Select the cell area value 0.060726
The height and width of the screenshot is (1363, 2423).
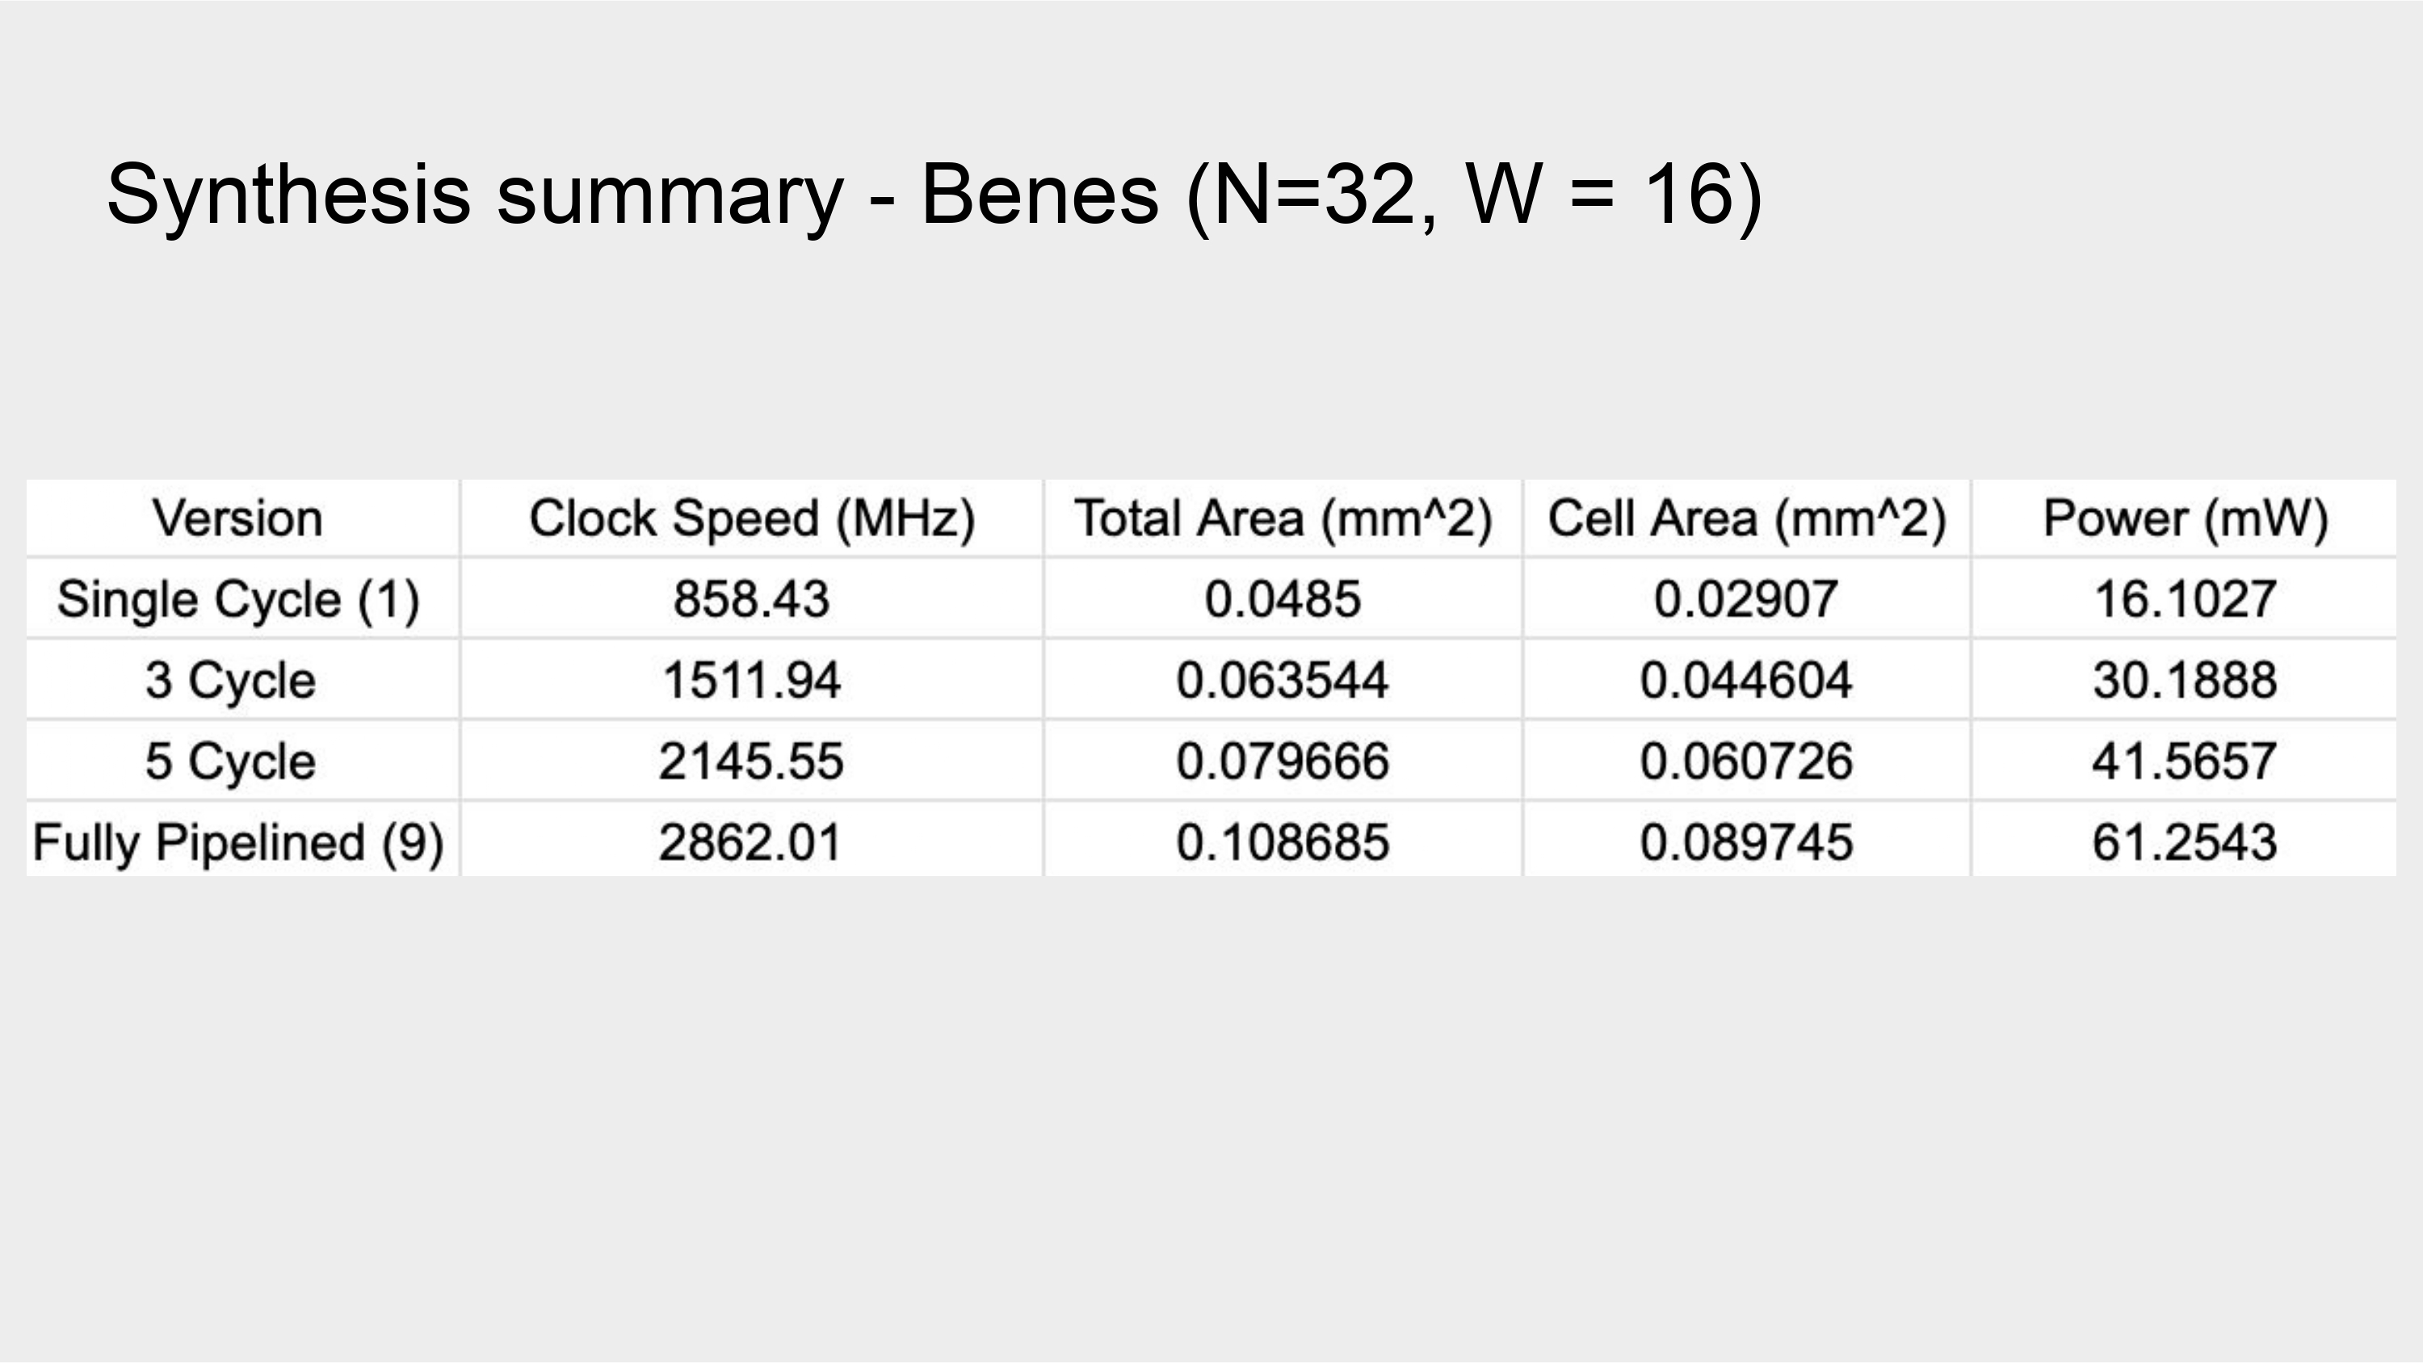(1747, 761)
